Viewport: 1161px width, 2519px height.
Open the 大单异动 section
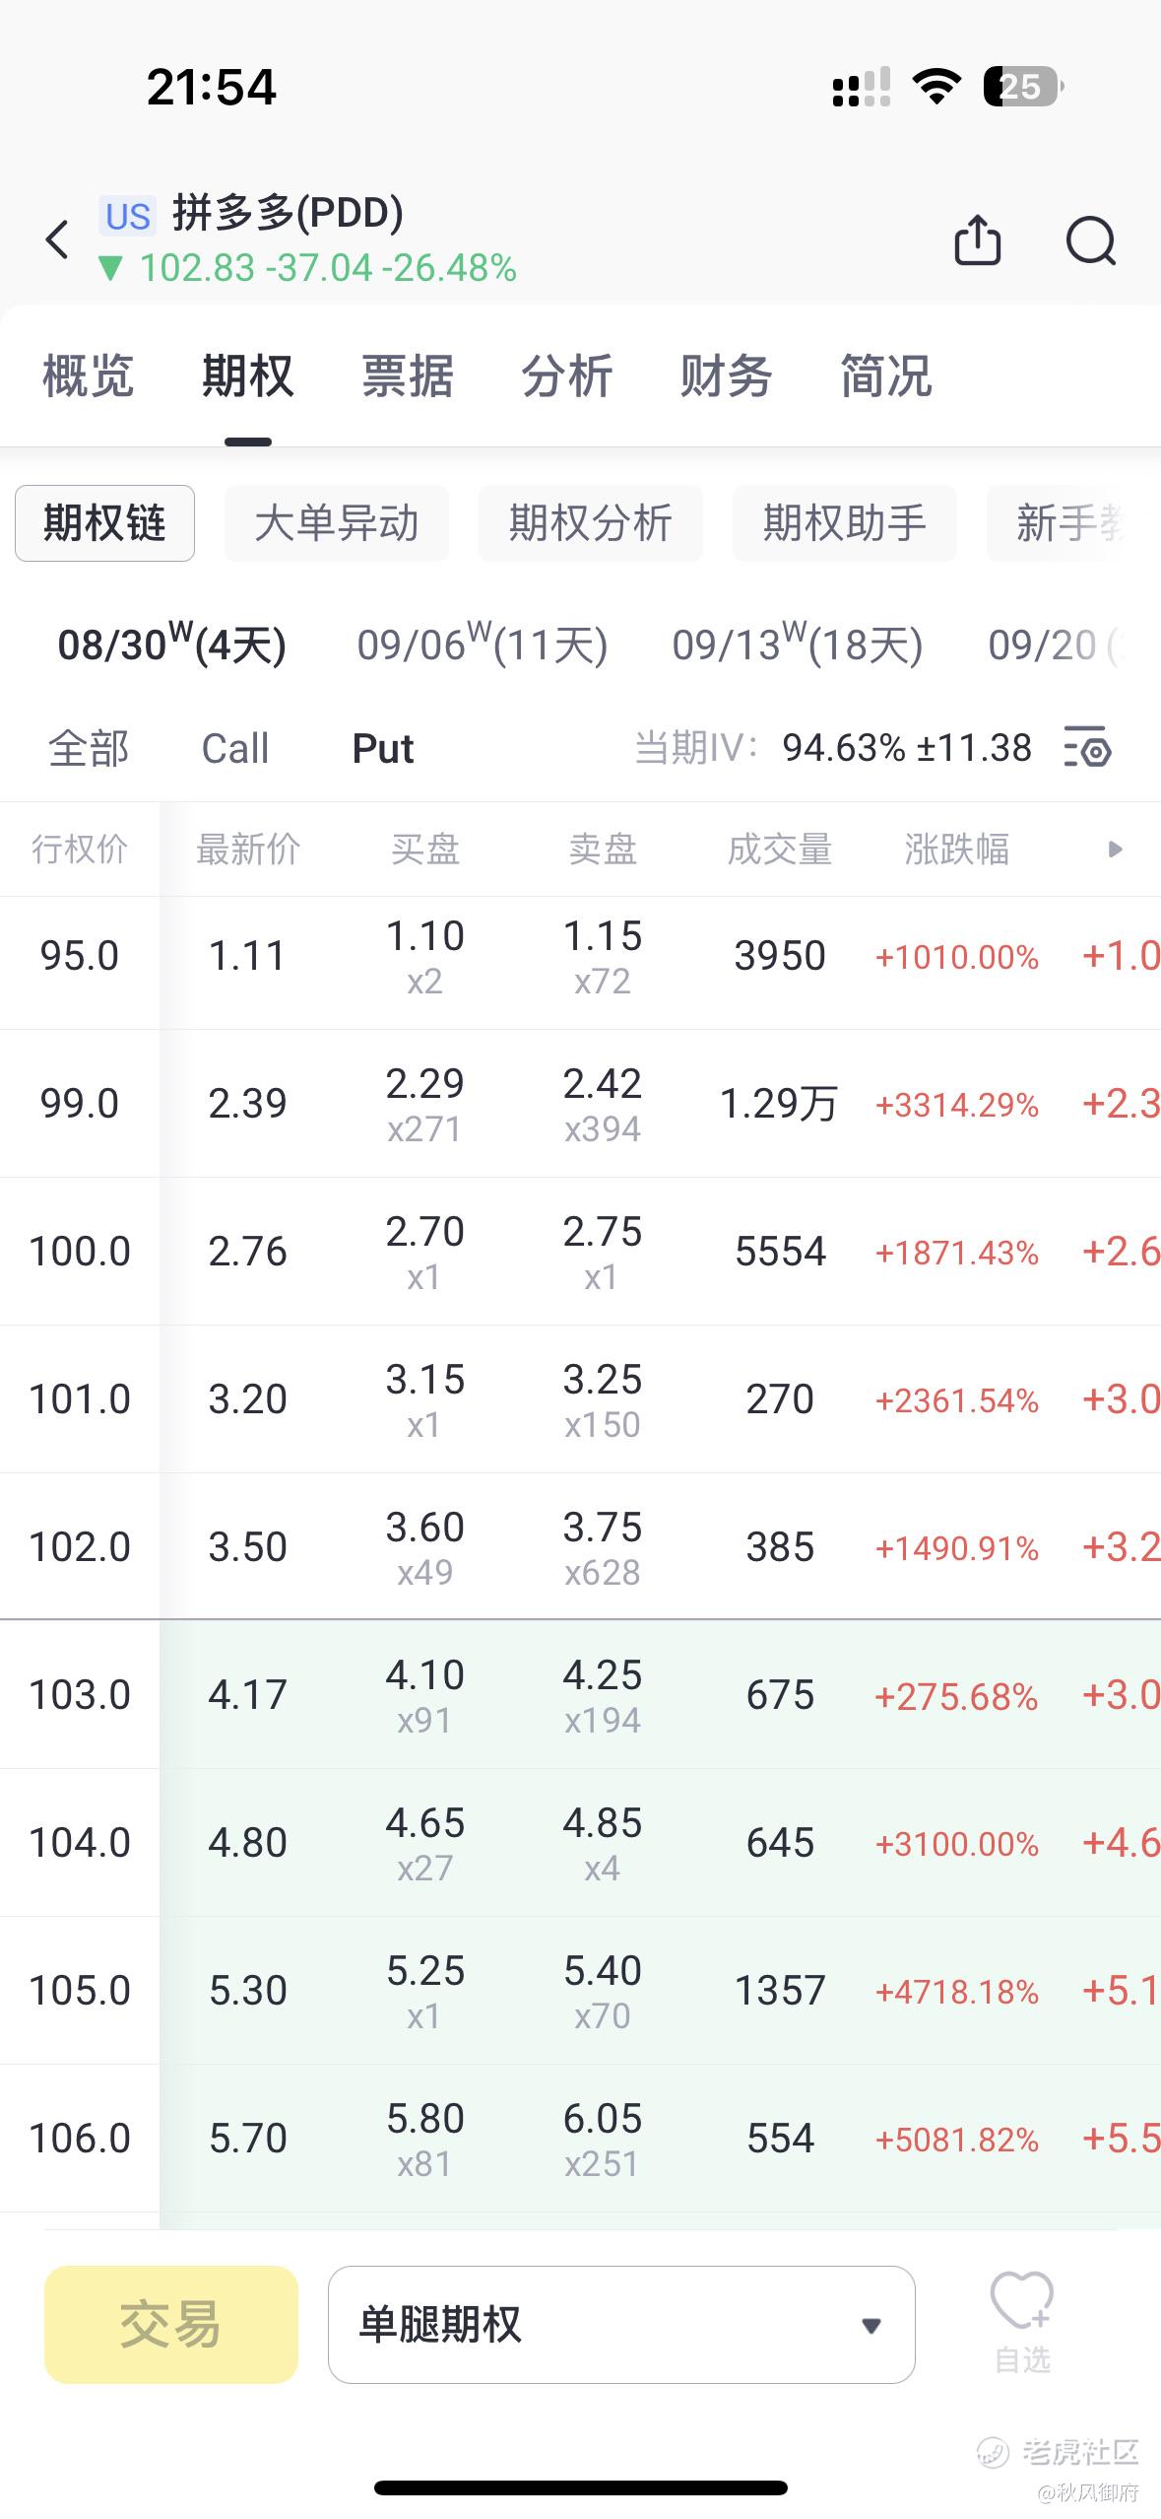point(336,523)
